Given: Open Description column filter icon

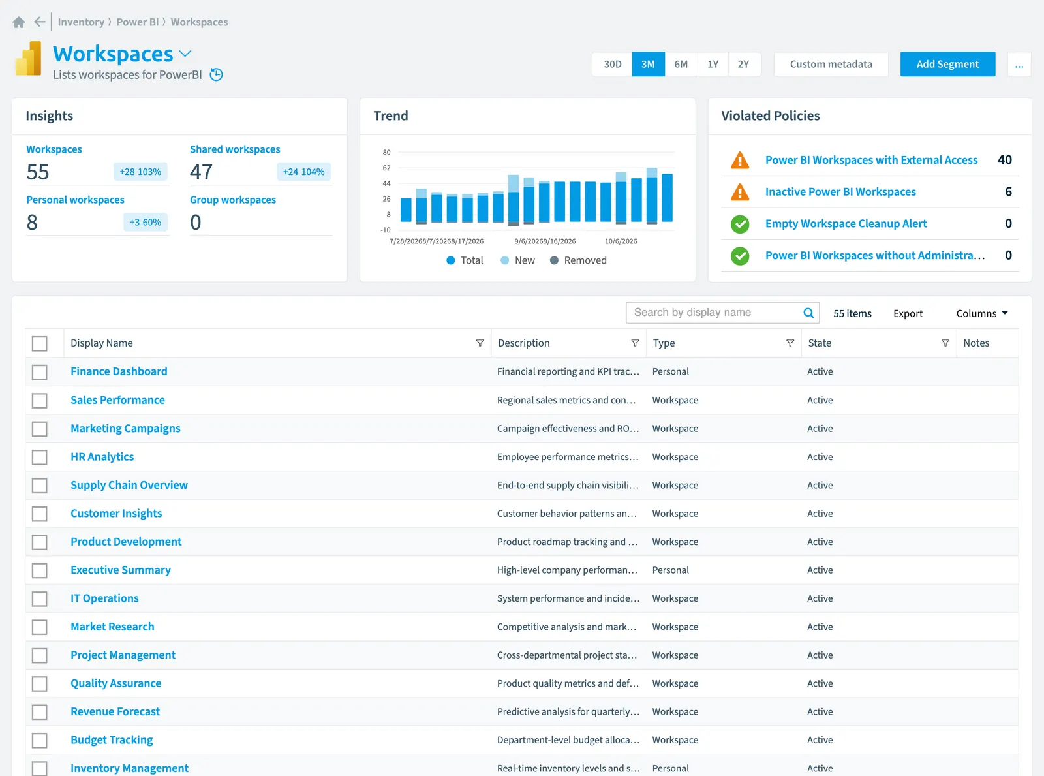Looking at the screenshot, I should (x=635, y=343).
